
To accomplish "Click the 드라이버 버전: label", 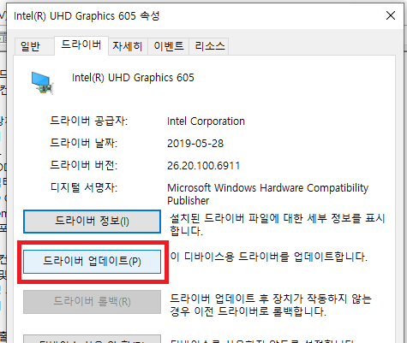I will 84,165.
